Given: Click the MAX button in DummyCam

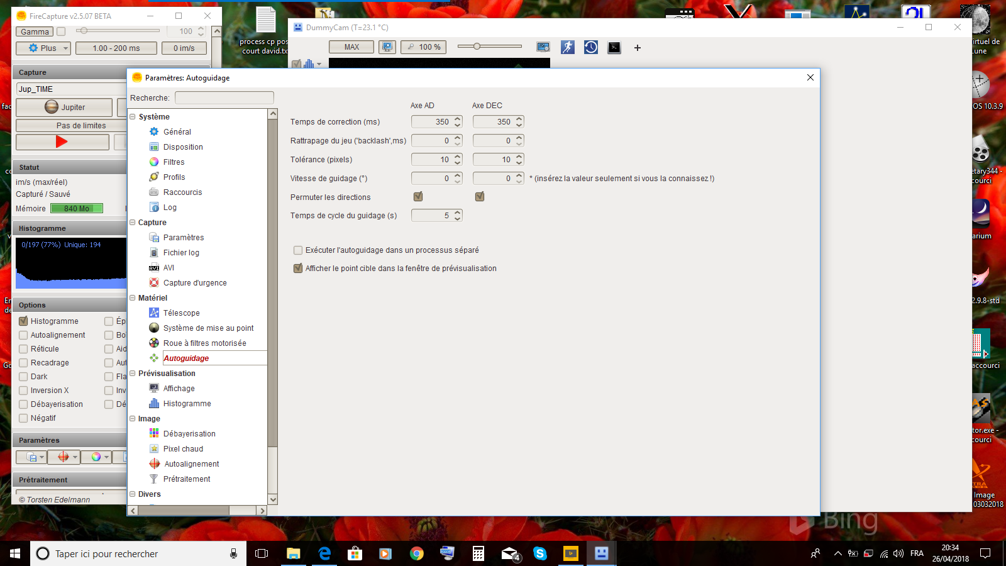Looking at the screenshot, I should [351, 47].
